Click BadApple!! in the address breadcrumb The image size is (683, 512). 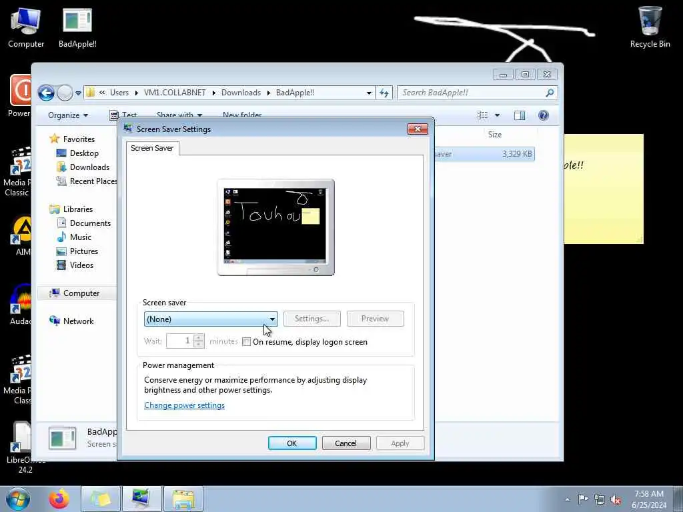tap(295, 93)
